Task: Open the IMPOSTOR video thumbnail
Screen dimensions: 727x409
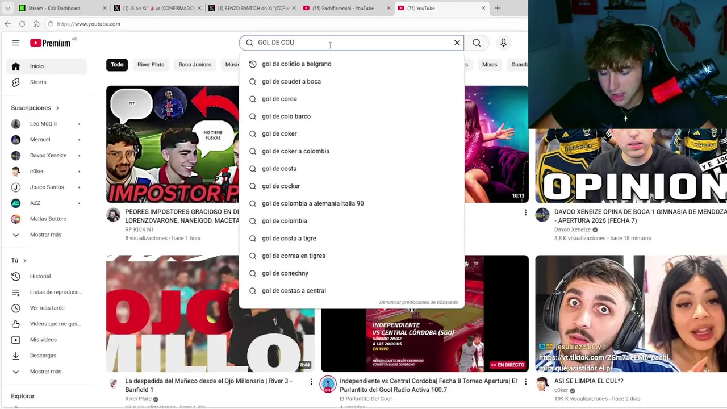Action: [x=173, y=144]
